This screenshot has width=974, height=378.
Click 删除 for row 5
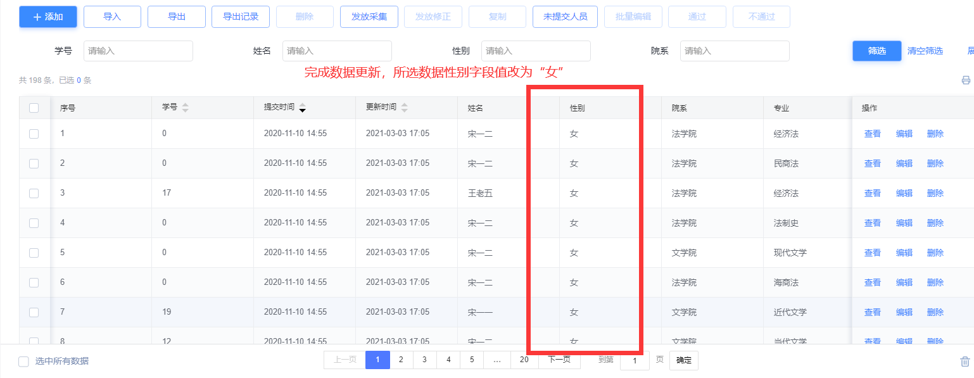(x=935, y=253)
